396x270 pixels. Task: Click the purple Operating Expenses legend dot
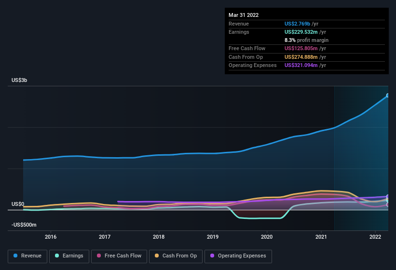coord(212,256)
